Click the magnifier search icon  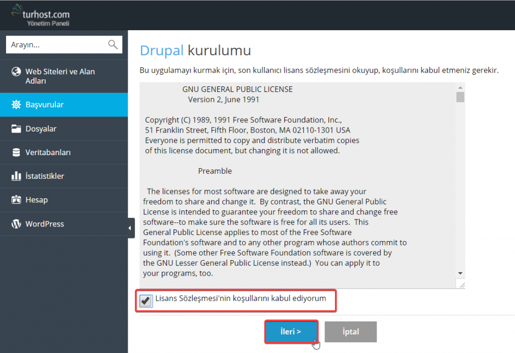coord(113,45)
